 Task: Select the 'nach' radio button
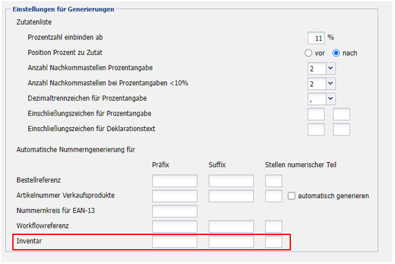(x=336, y=53)
